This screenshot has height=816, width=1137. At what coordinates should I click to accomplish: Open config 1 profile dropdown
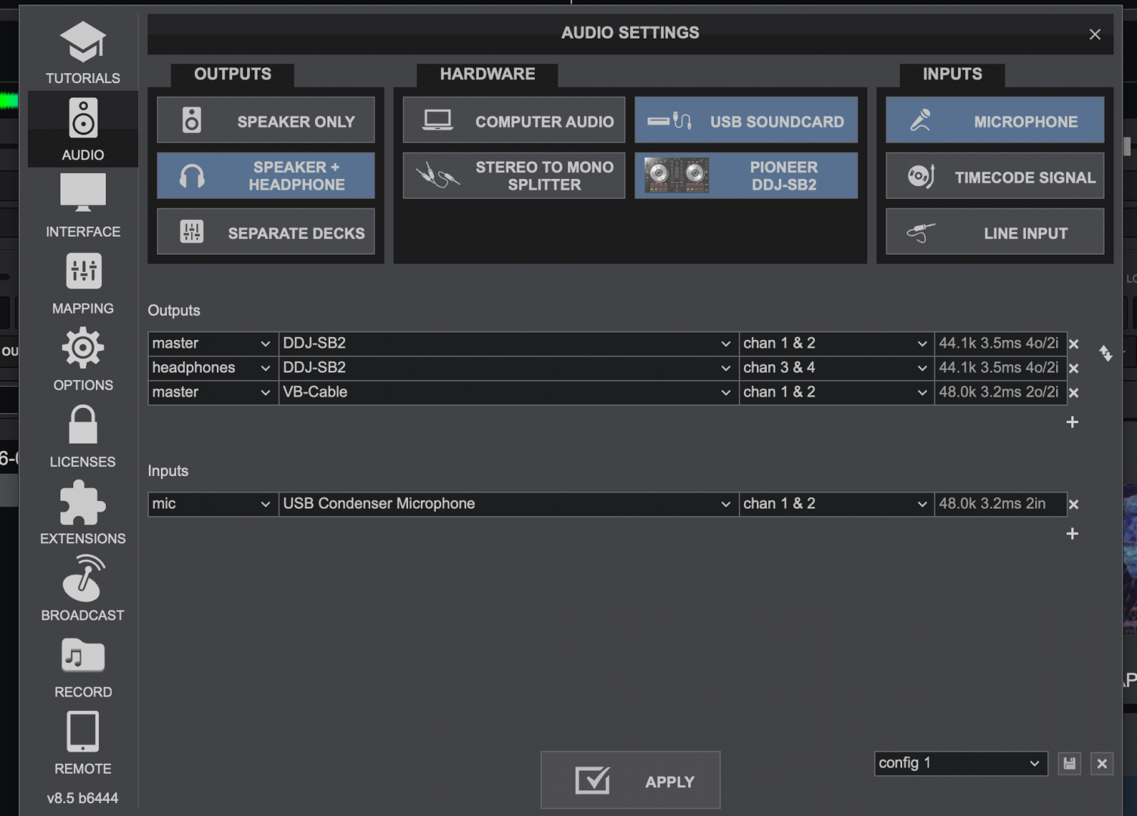pyautogui.click(x=961, y=763)
